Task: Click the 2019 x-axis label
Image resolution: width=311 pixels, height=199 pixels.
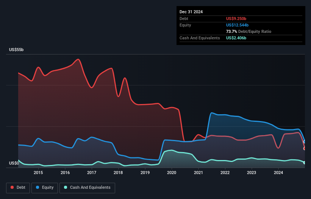Action: pyautogui.click(x=145, y=173)
